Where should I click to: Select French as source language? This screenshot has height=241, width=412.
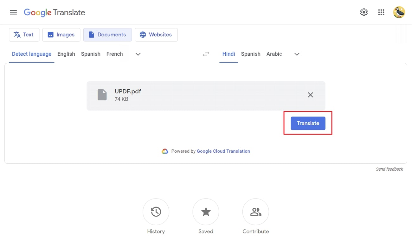114,54
